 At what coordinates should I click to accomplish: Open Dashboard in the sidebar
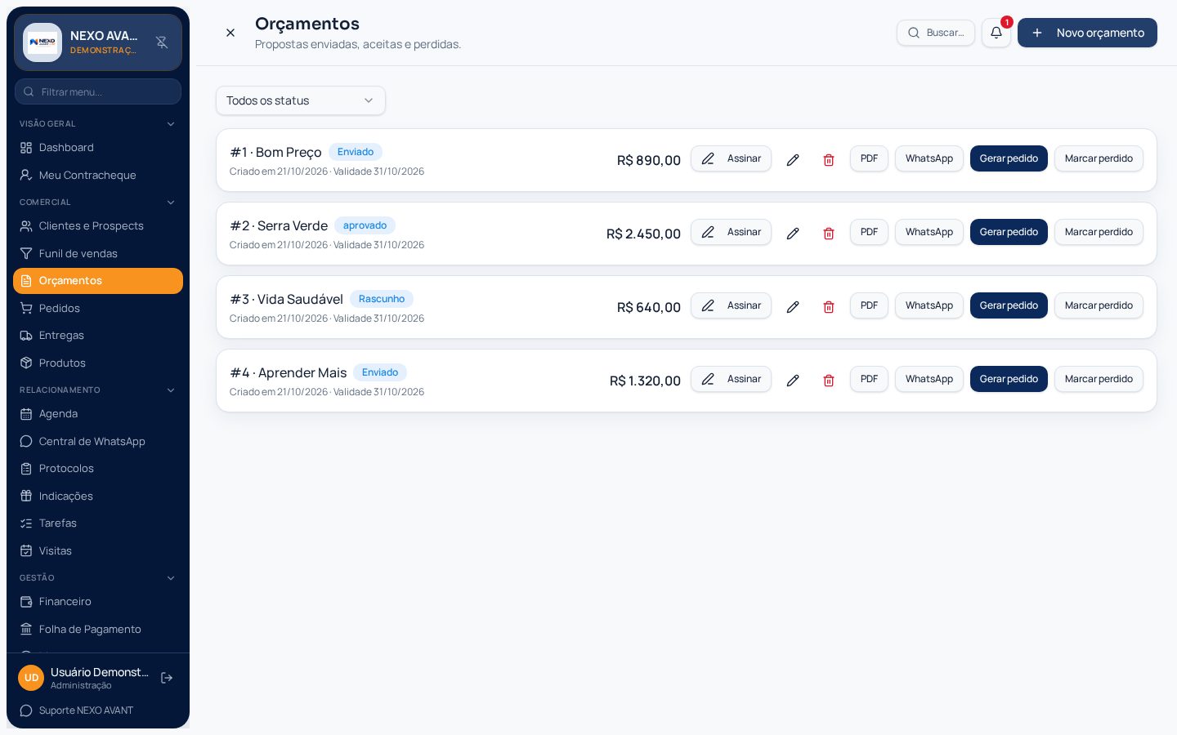tap(98, 148)
